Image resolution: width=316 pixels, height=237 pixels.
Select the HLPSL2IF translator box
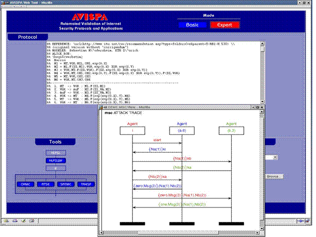[x=56, y=161]
